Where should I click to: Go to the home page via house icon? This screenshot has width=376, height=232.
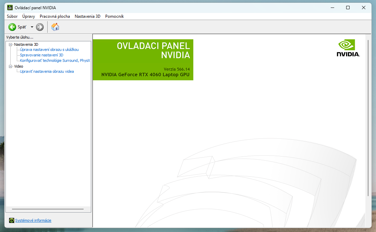click(x=55, y=27)
